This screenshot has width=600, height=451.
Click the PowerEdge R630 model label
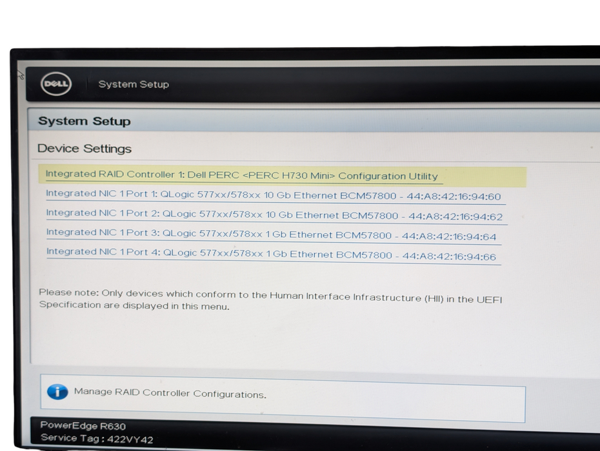point(82,426)
